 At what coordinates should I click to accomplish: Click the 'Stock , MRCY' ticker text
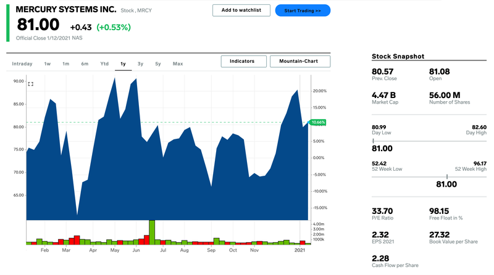(136, 10)
